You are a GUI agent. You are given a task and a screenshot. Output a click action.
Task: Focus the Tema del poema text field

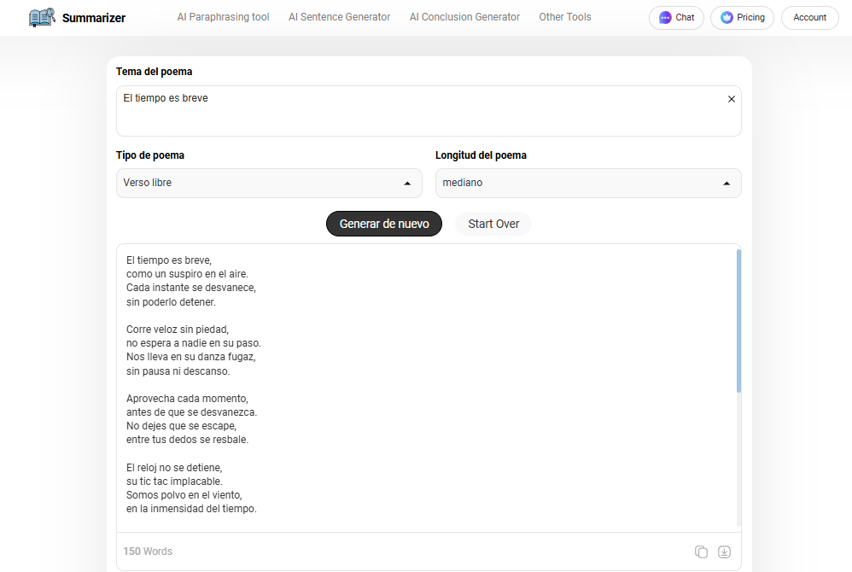(429, 111)
